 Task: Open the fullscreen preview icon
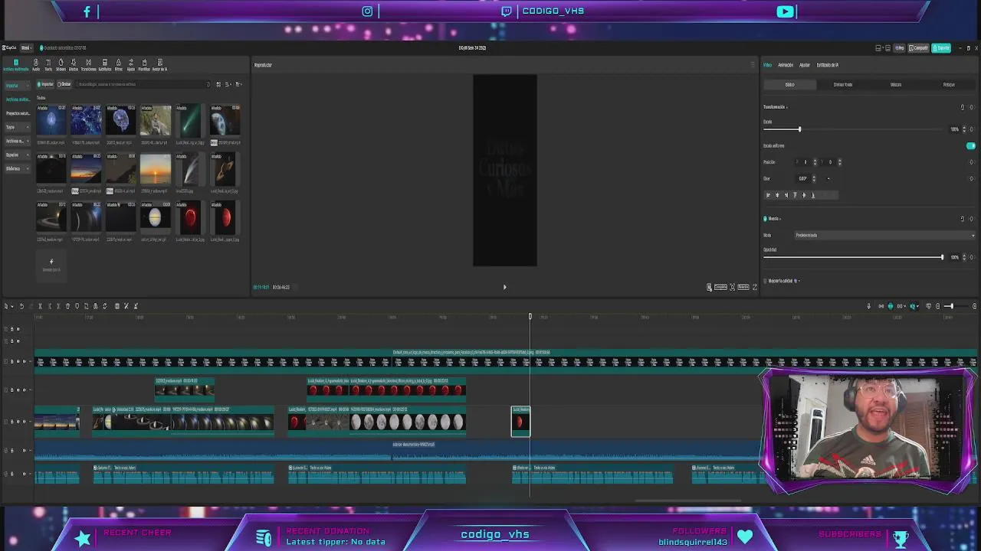click(x=755, y=287)
